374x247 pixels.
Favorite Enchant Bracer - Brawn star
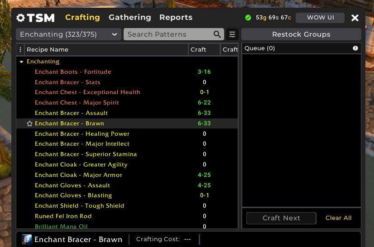pos(29,123)
